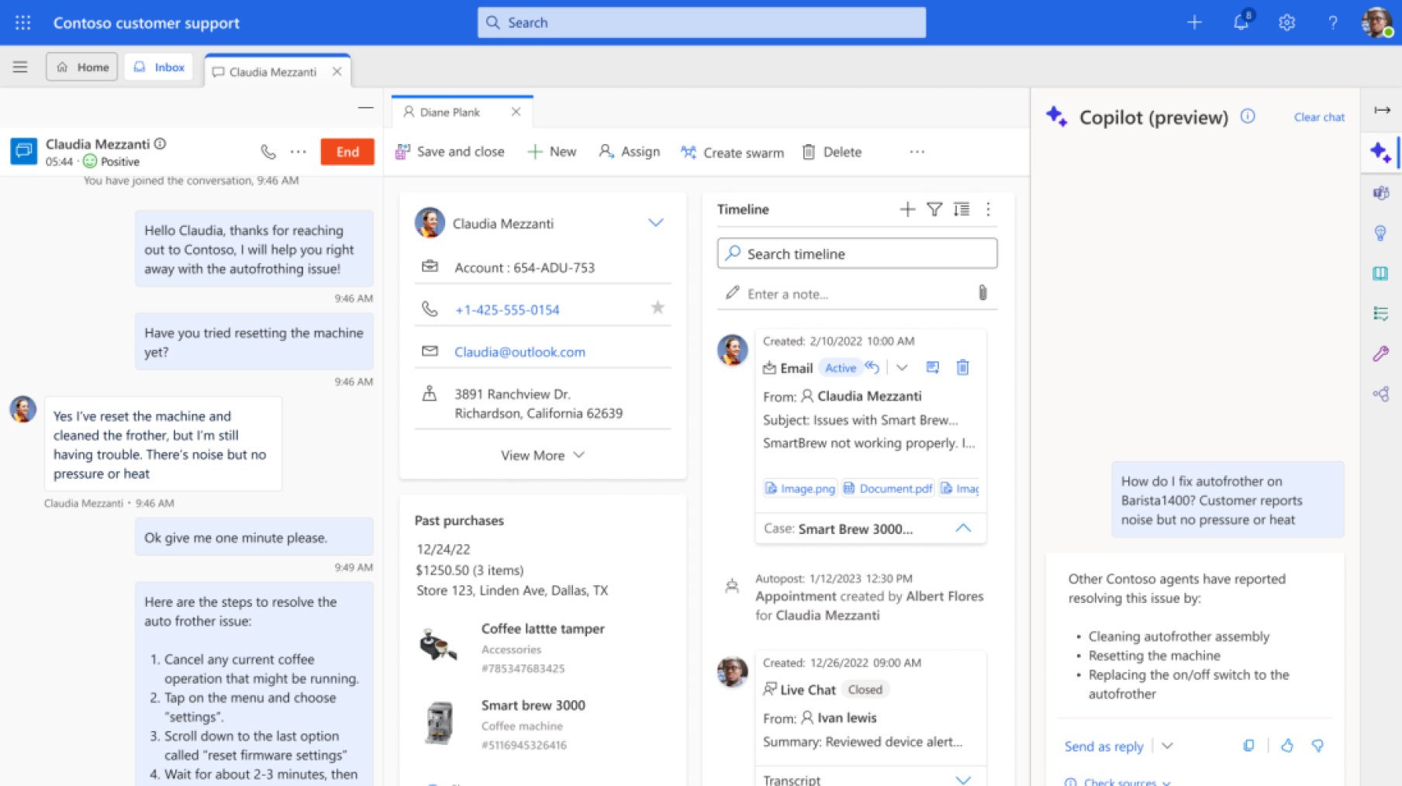1402x786 pixels.
Task: Click the attachment paperclip in note field
Action: point(982,293)
